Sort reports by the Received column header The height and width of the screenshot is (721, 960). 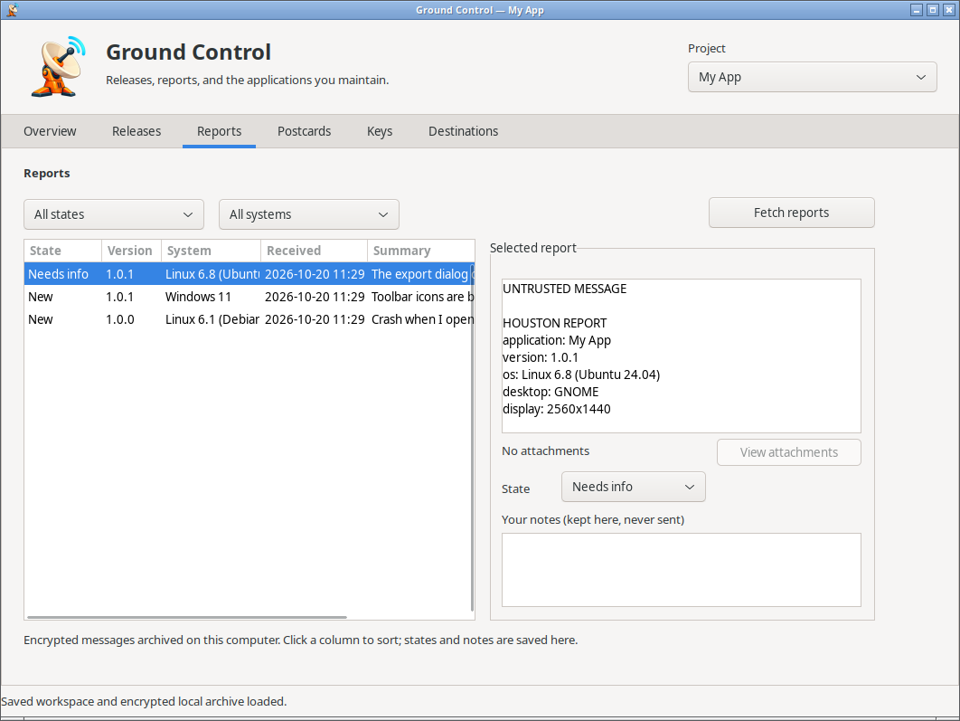pyautogui.click(x=314, y=251)
